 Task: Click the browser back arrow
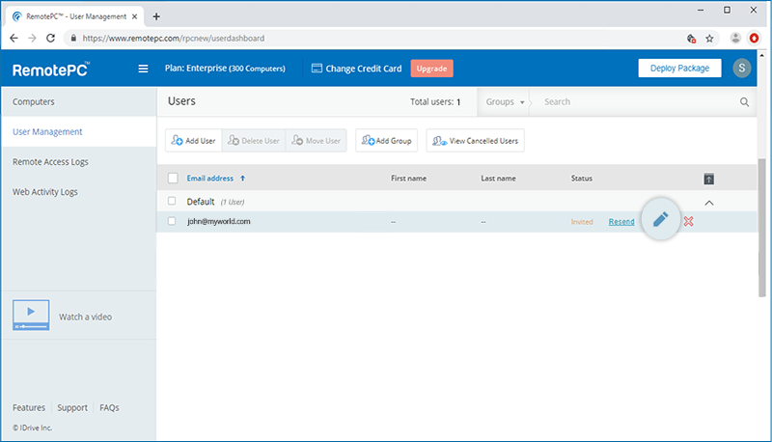[14, 38]
